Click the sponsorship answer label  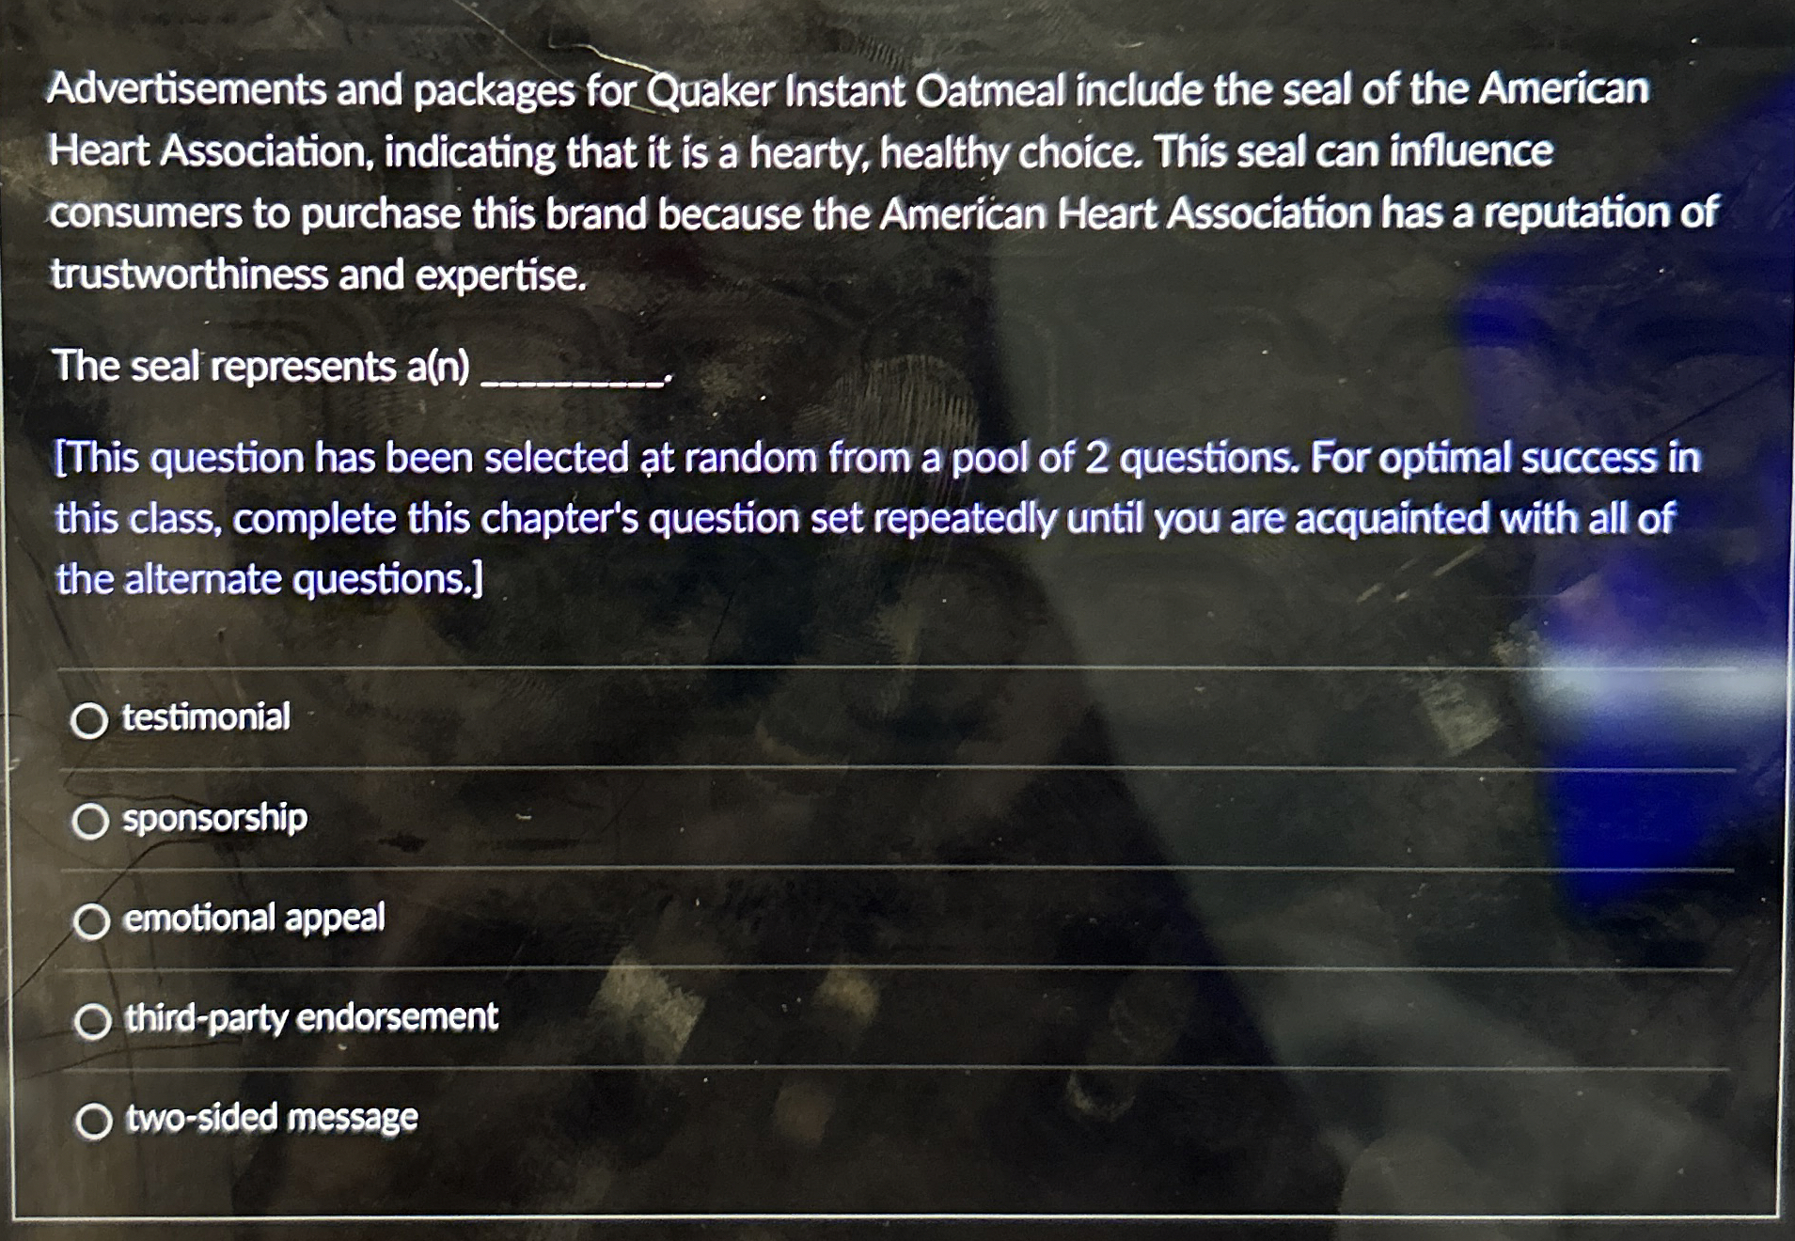pyautogui.click(x=213, y=819)
